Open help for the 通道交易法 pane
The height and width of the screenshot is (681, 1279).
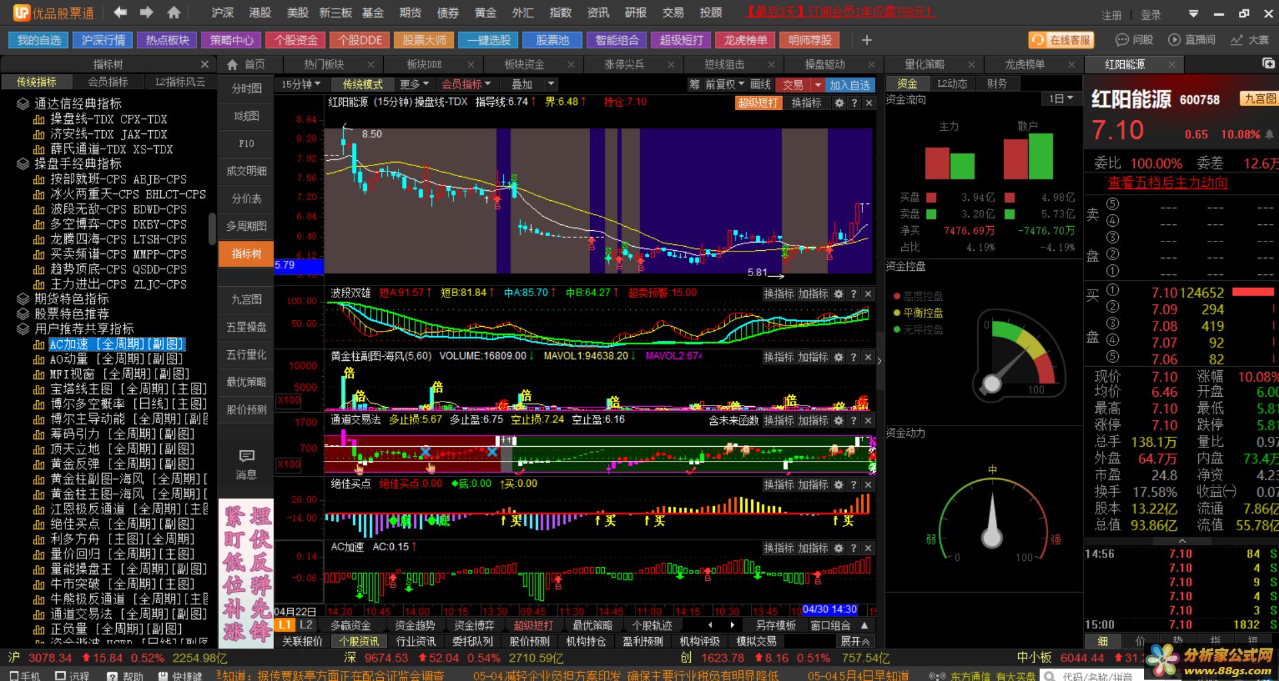point(853,420)
